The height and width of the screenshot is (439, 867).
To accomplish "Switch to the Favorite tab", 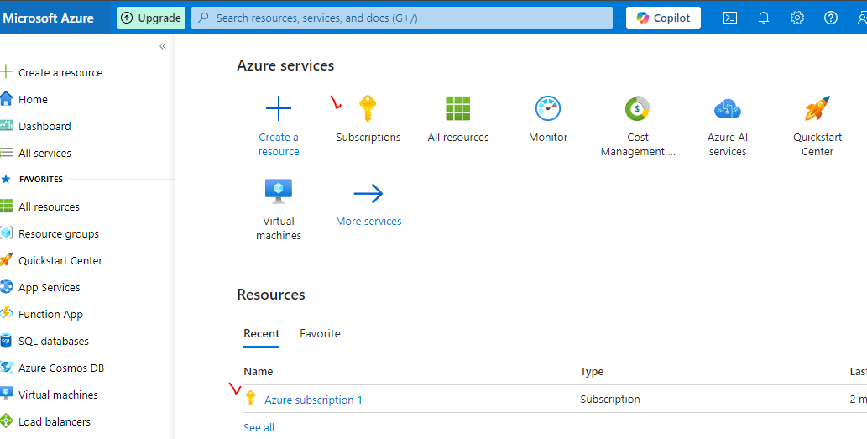I will click(x=320, y=333).
